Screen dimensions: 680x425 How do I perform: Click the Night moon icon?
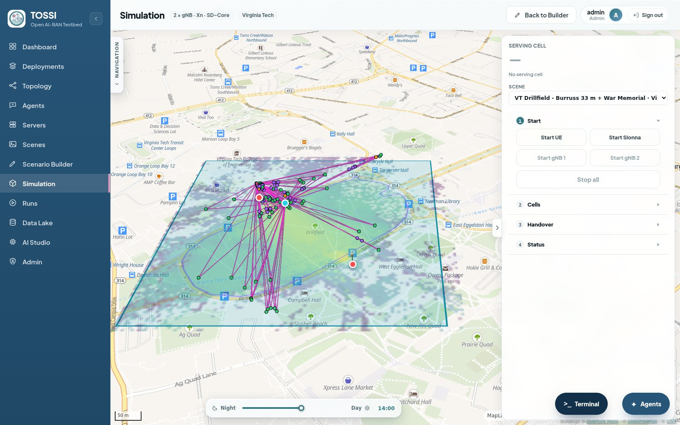pos(215,408)
